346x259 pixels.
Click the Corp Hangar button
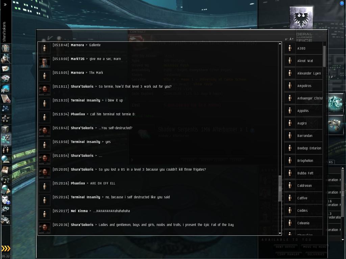288,254
